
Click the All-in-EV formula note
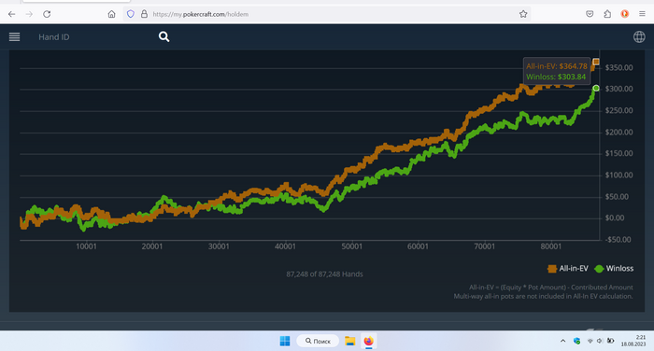551,288
